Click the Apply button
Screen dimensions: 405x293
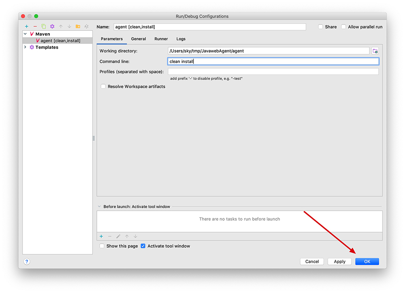tap(340, 261)
